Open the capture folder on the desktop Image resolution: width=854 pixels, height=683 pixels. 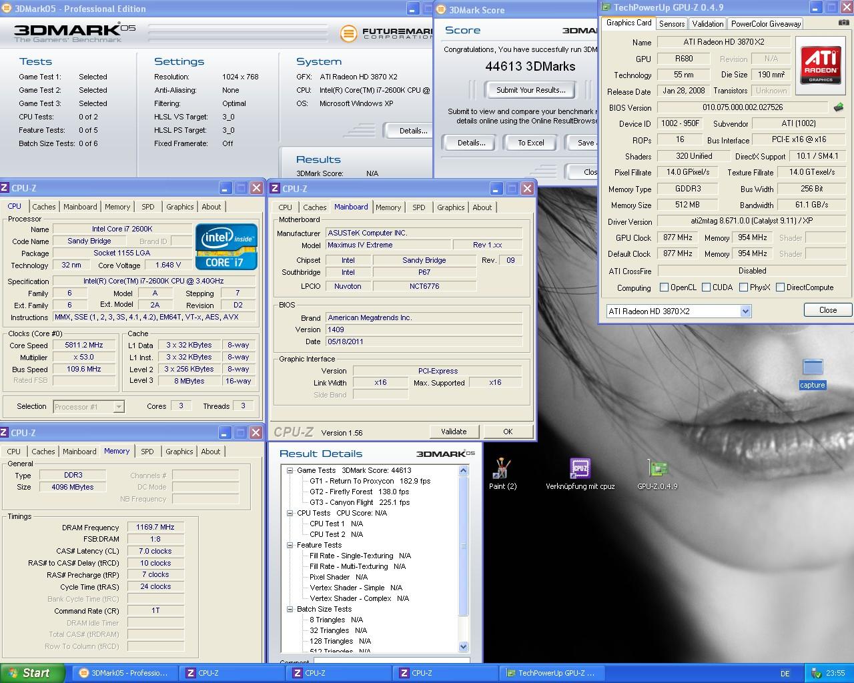tap(812, 373)
